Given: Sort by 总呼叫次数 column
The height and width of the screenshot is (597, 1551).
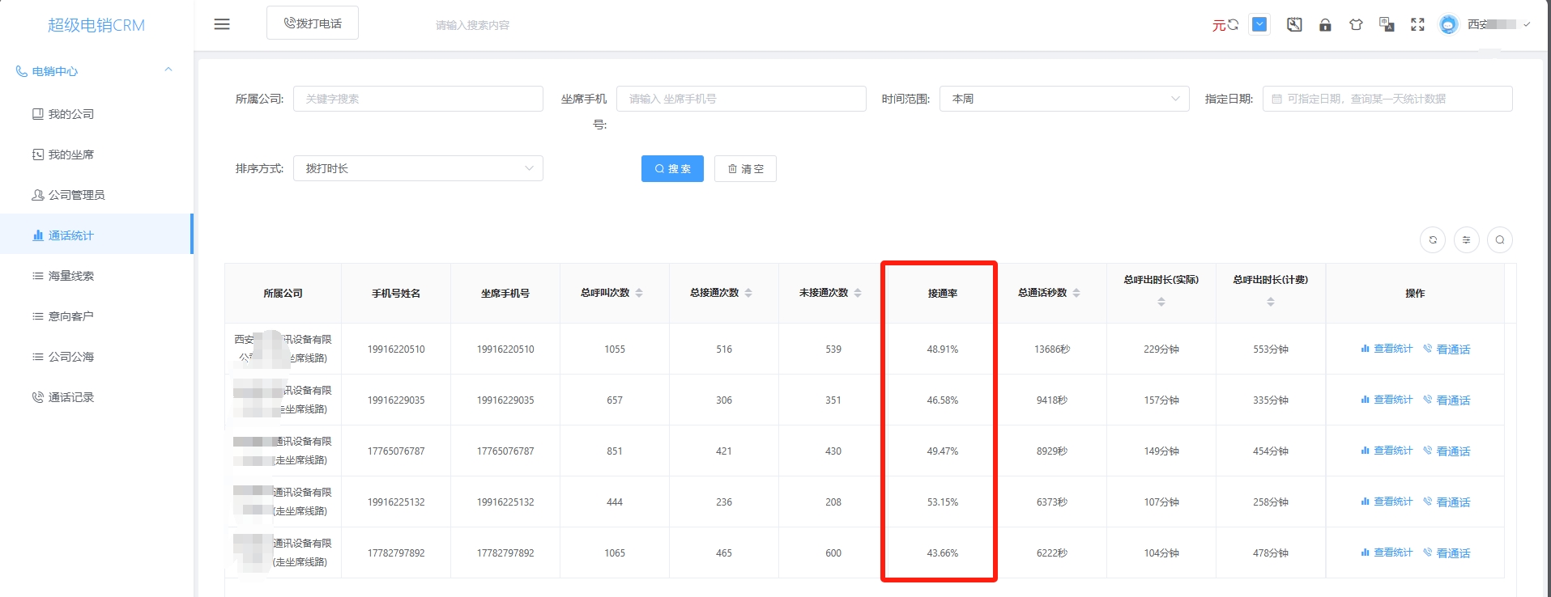Looking at the screenshot, I should 639,293.
